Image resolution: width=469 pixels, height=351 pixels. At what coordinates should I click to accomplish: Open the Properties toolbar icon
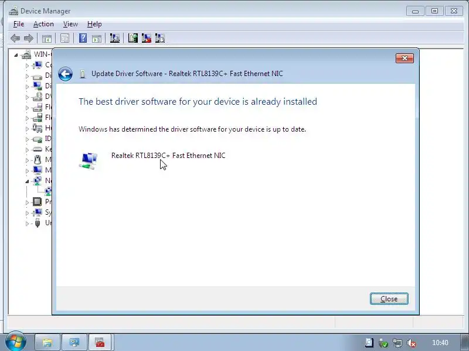(65, 38)
